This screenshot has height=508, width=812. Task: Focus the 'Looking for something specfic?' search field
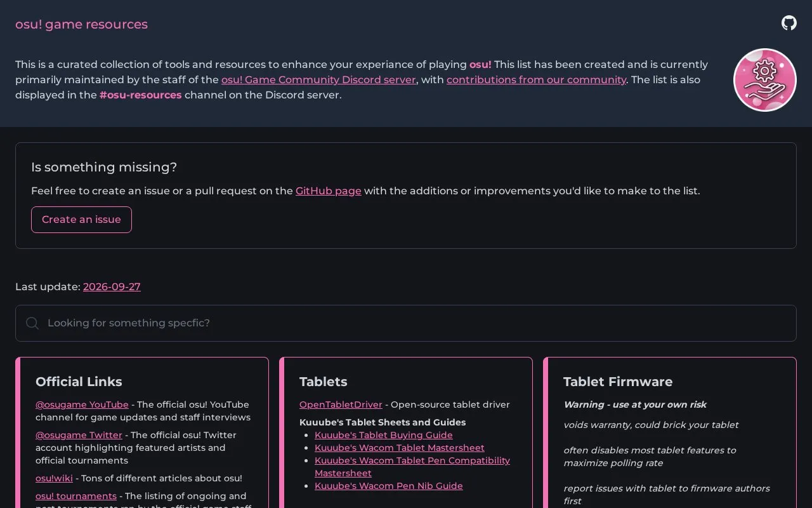[406, 323]
